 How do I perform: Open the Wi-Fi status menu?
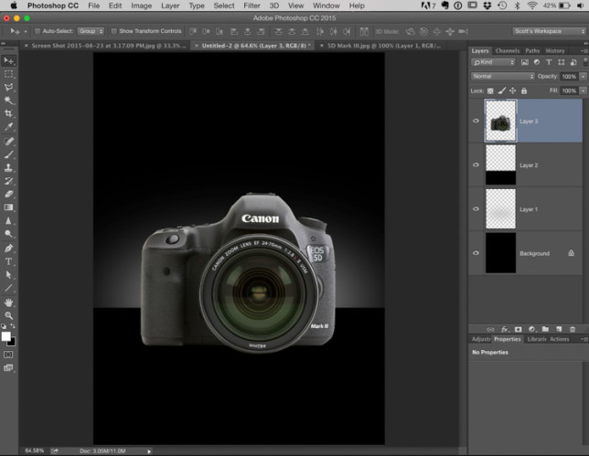tap(532, 5)
